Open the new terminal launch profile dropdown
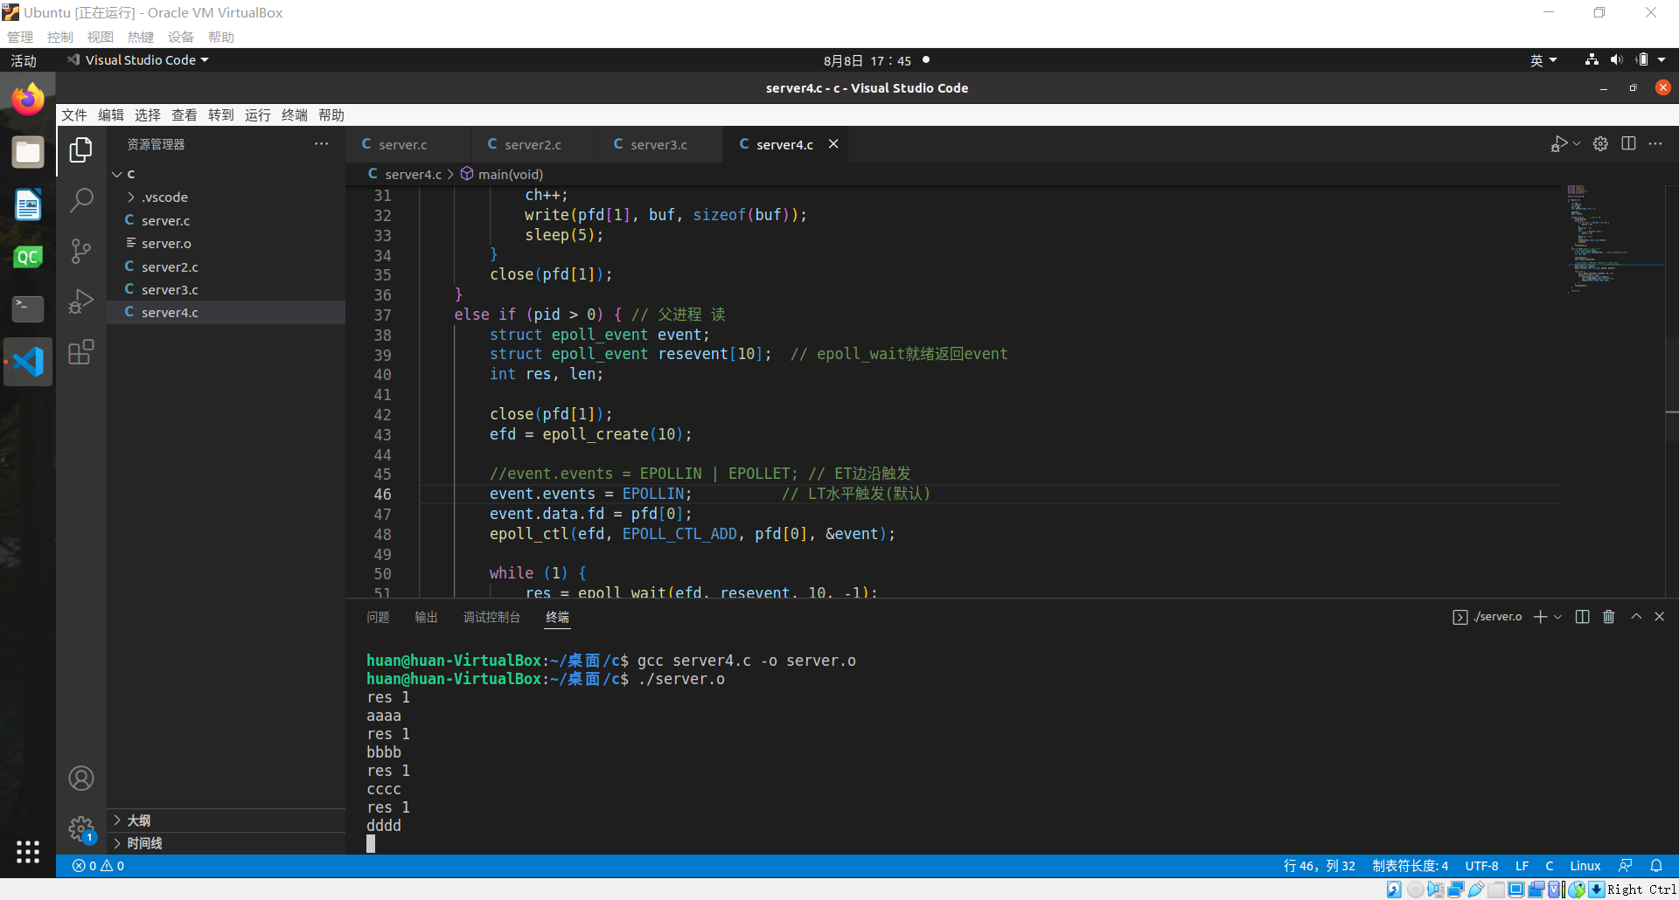1679x900 pixels. click(1557, 617)
